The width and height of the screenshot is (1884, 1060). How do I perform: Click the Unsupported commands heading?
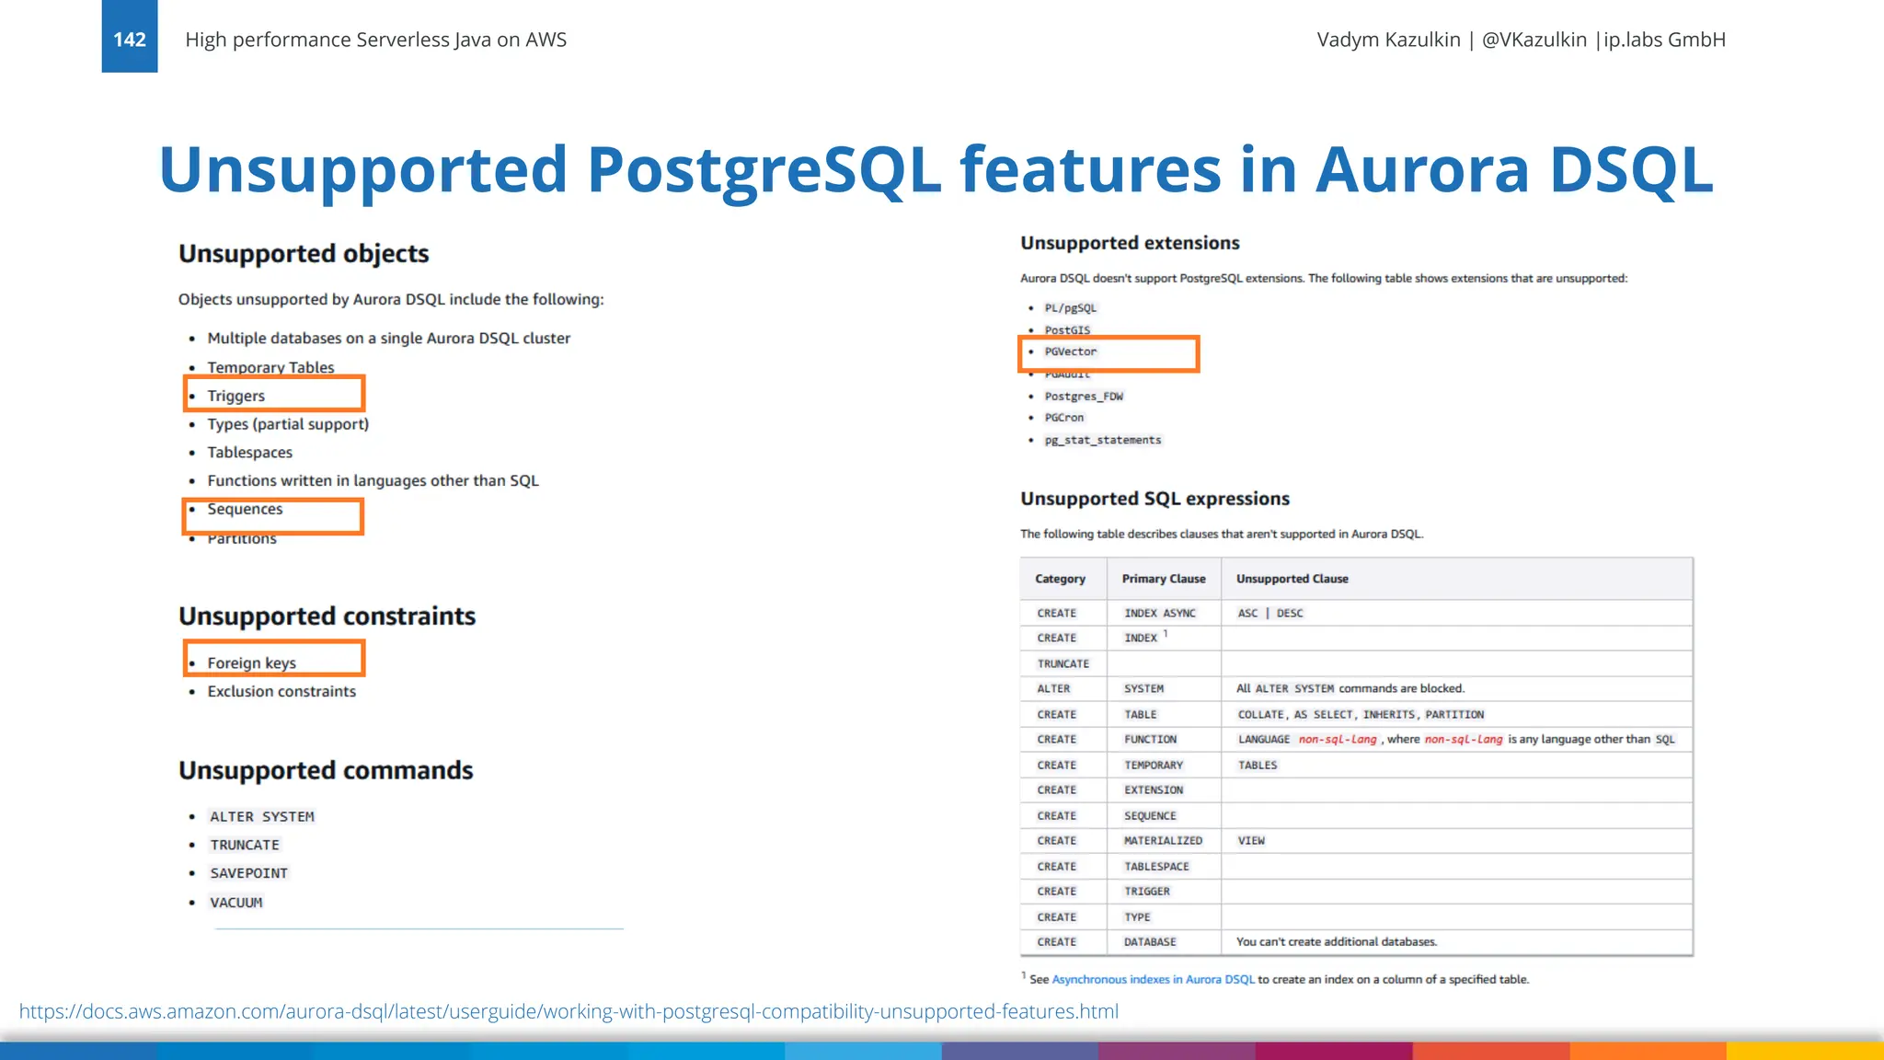326,770
